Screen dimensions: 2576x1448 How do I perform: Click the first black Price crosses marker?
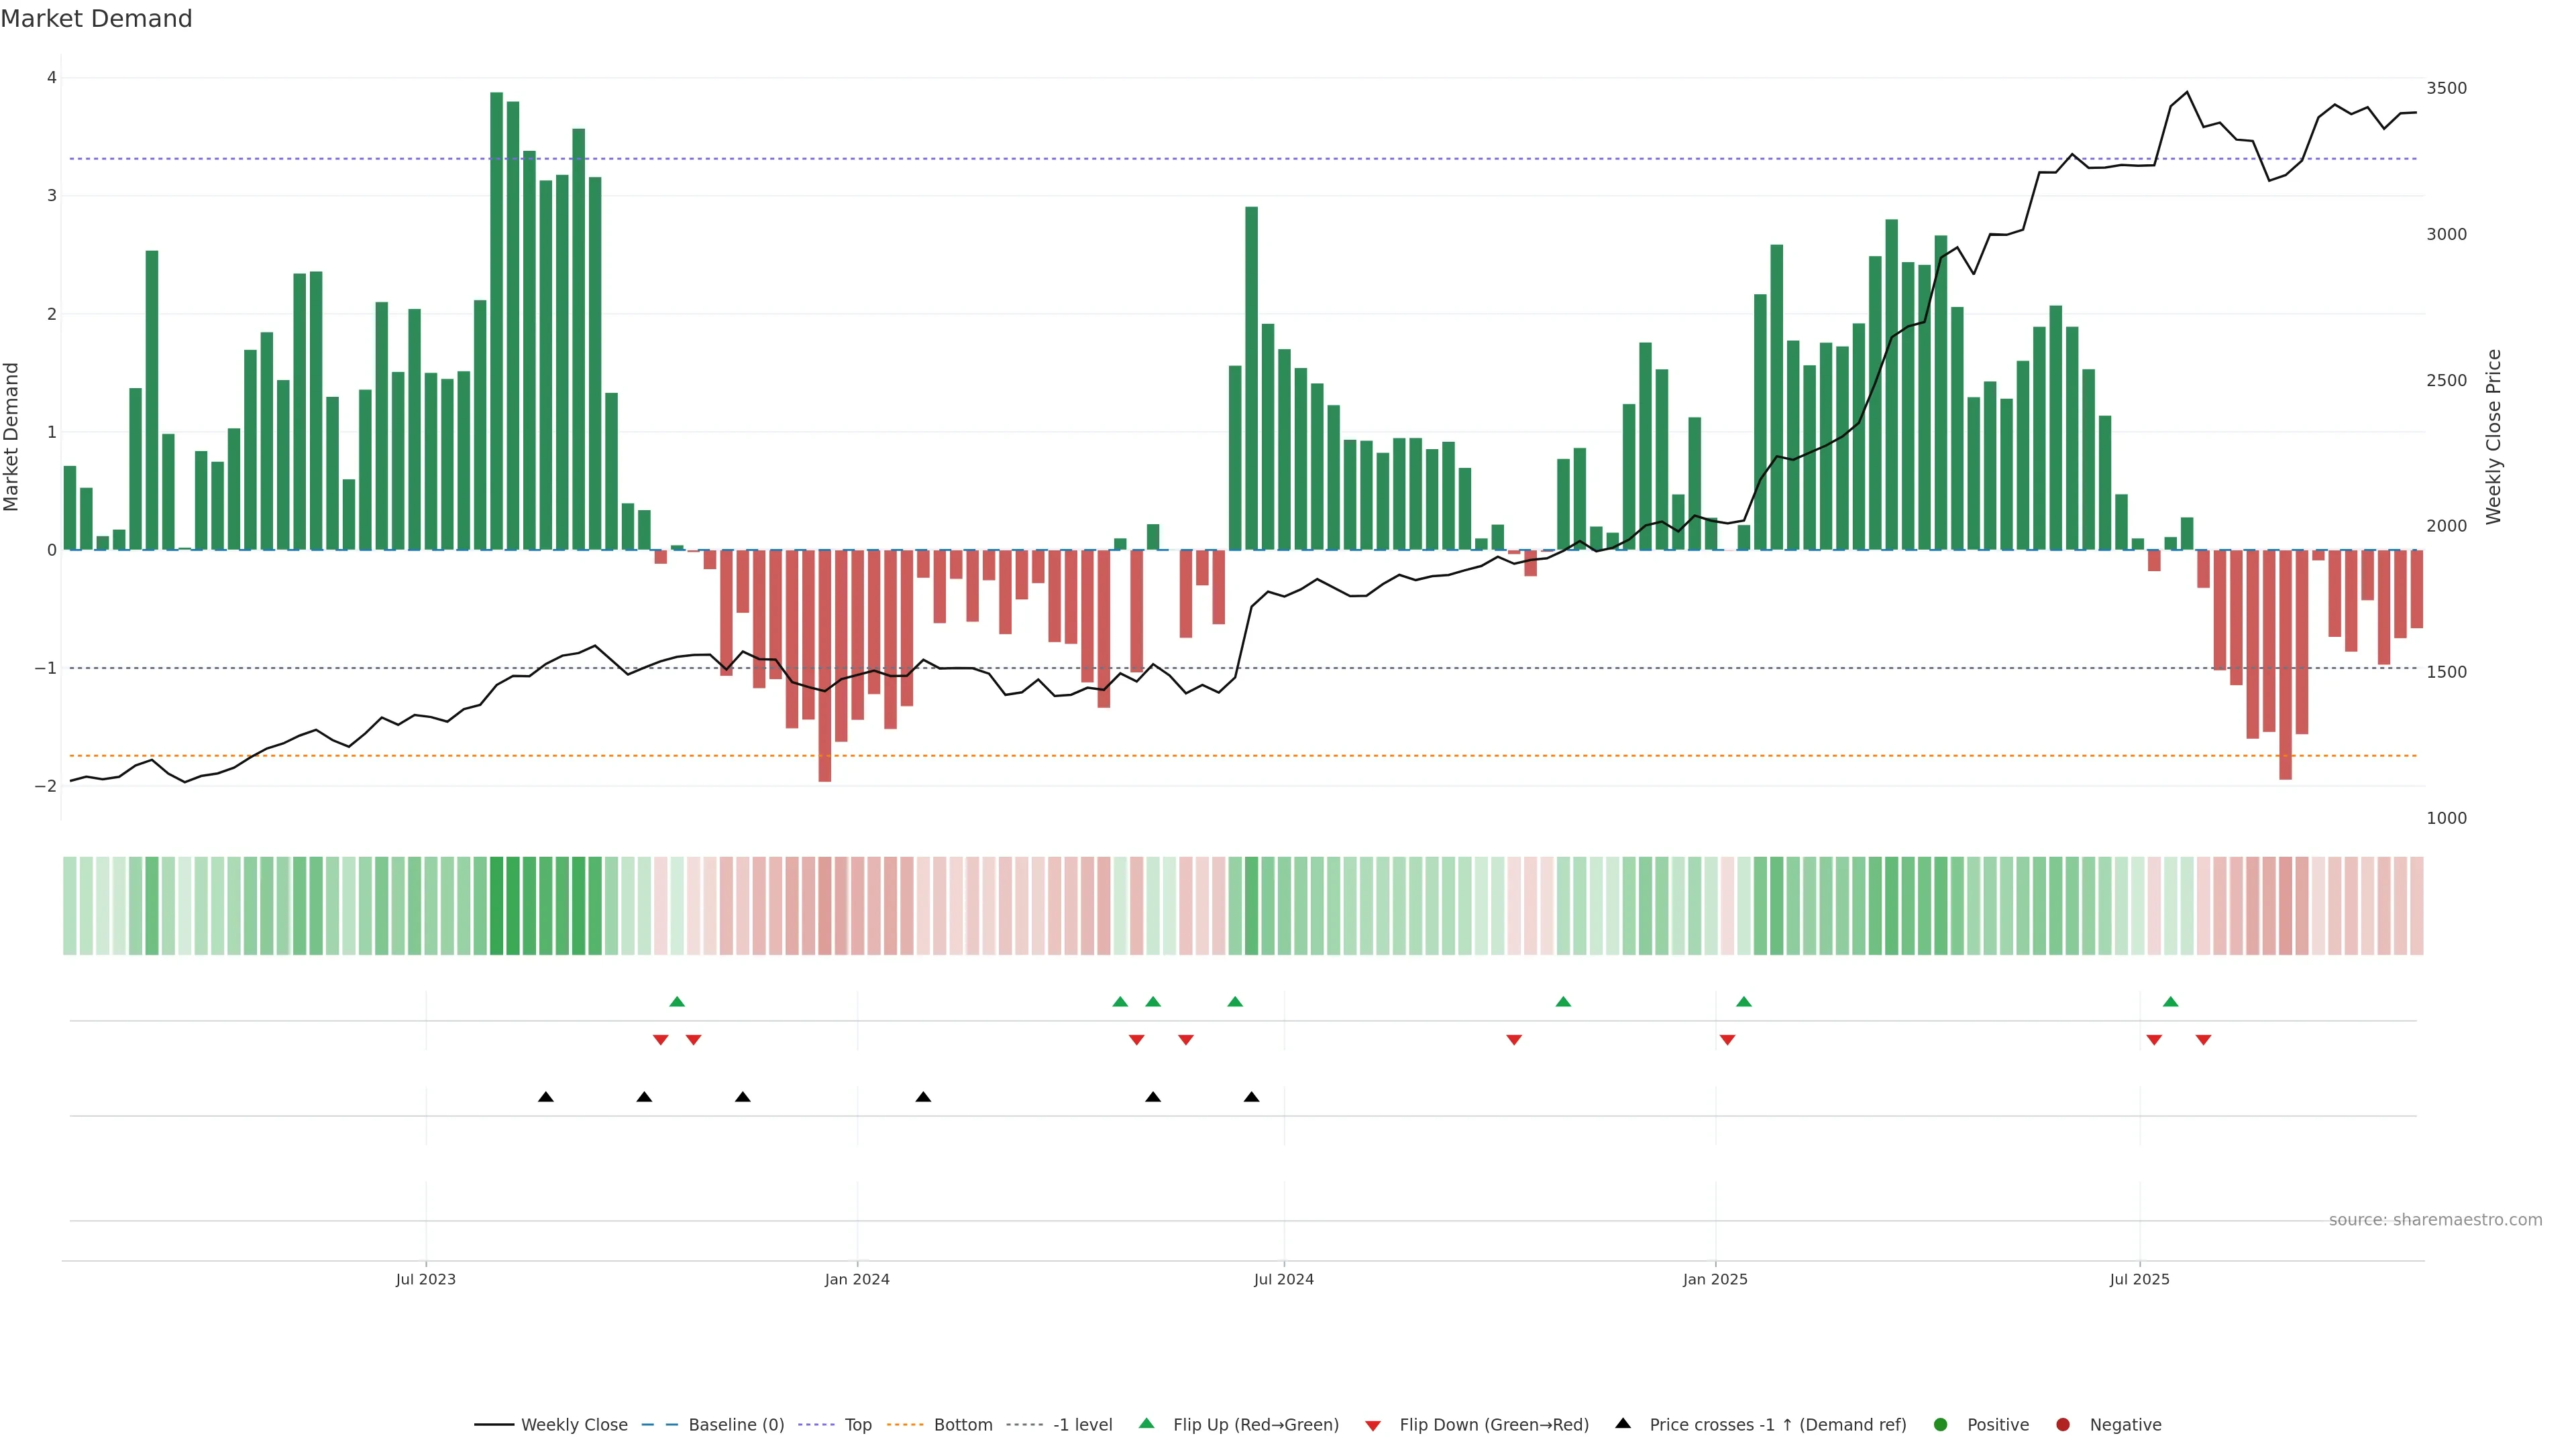click(545, 1096)
